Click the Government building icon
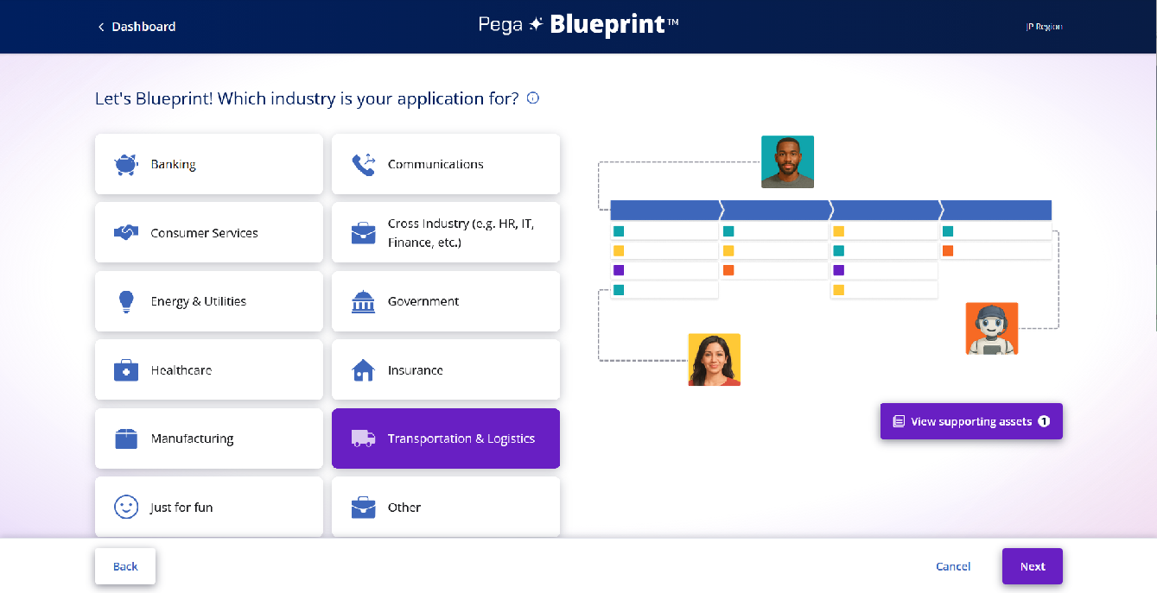 (x=364, y=301)
